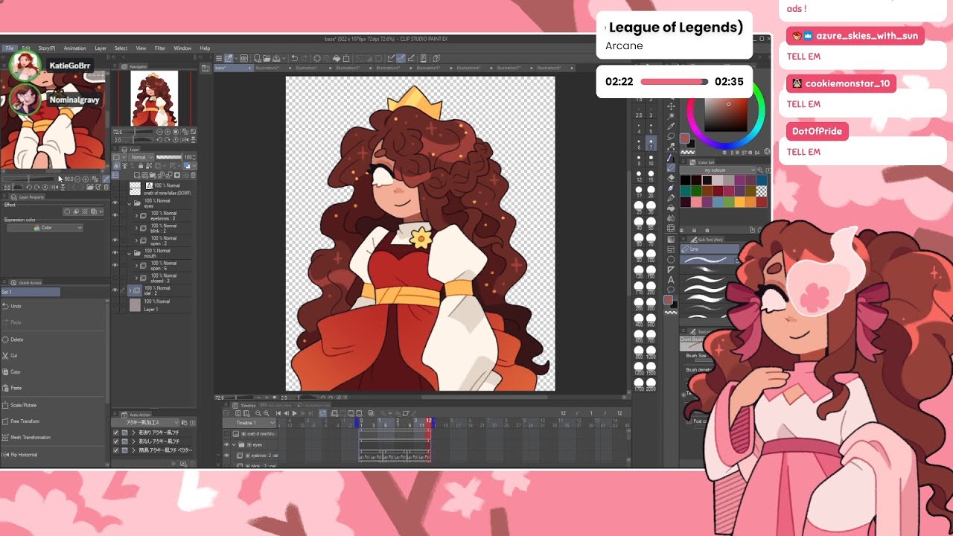
Task: Select the red frame 12 marker on timeline
Action: coord(429,421)
